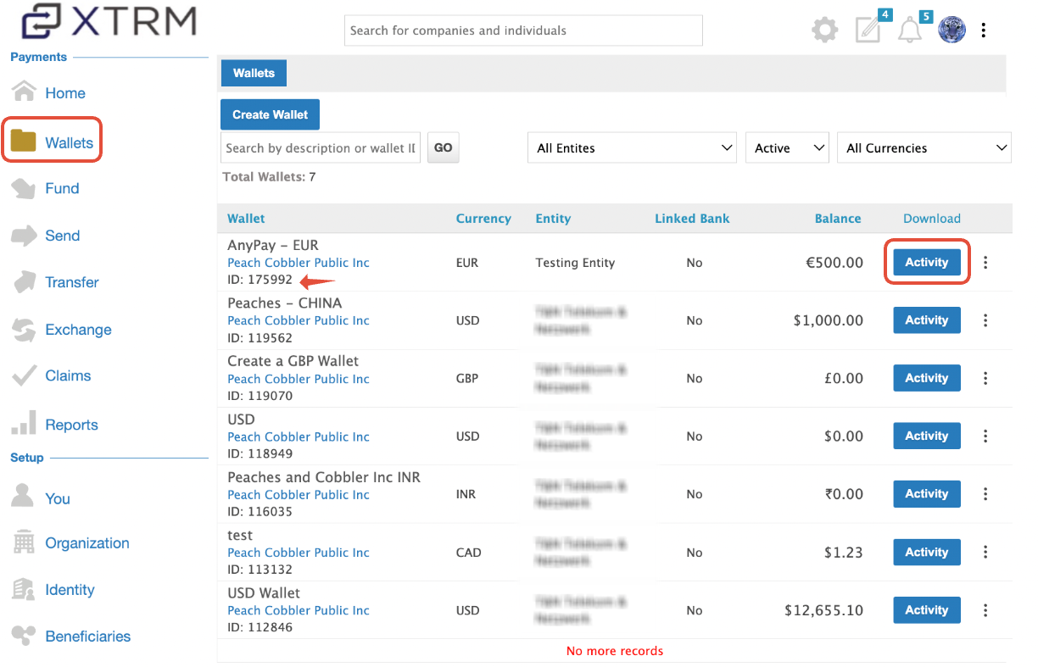
Task: Expand the Active status dropdown
Action: (787, 147)
